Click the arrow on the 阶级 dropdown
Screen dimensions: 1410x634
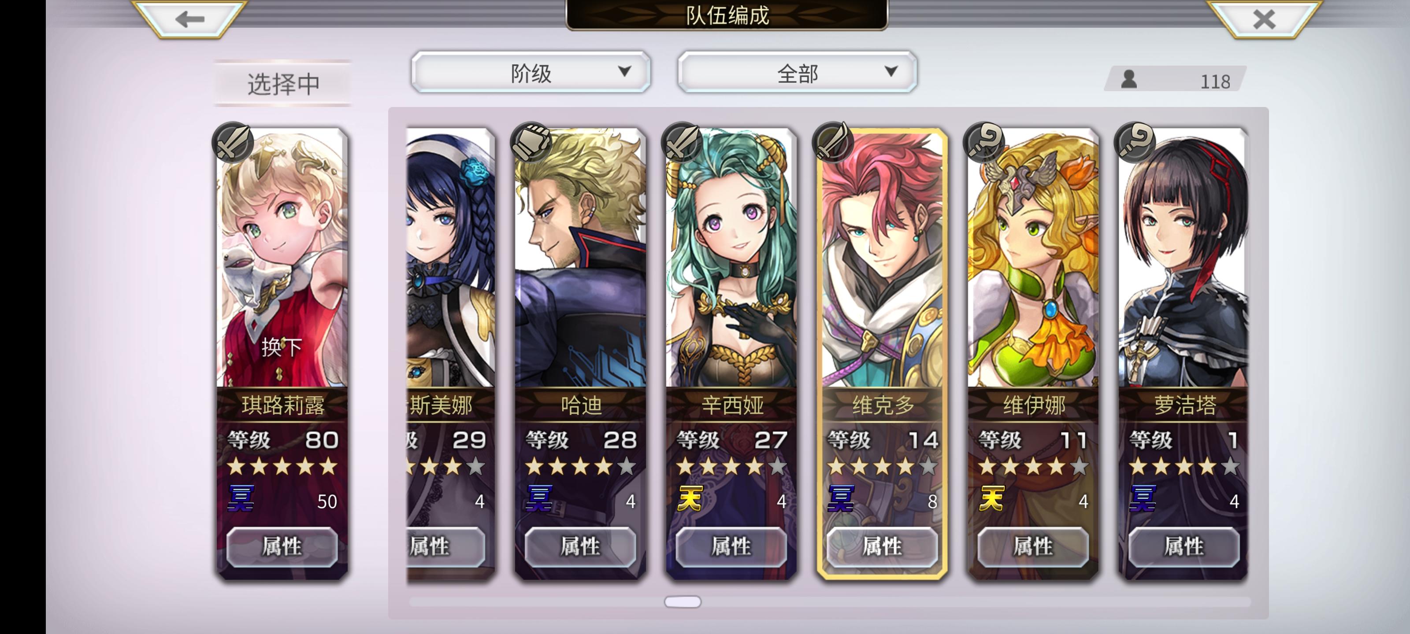[624, 71]
